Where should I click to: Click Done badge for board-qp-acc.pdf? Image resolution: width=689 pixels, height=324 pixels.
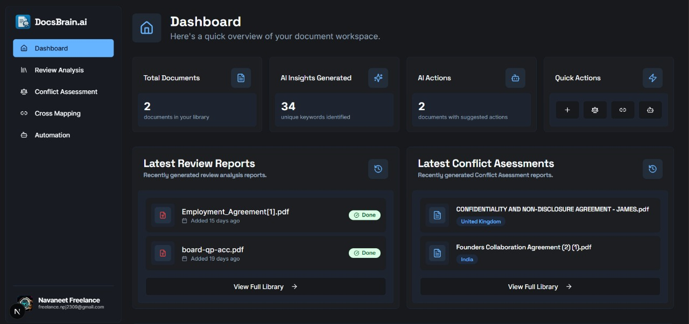coord(364,253)
